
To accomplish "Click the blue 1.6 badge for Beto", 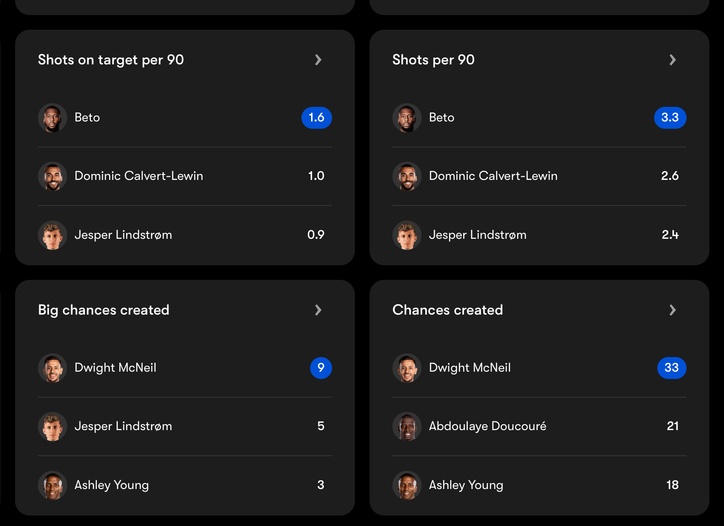I will click(317, 118).
